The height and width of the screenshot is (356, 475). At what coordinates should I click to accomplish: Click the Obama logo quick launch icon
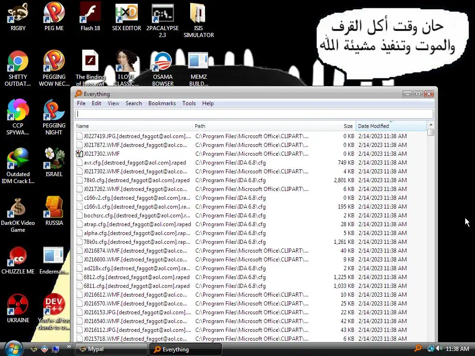tap(45, 349)
